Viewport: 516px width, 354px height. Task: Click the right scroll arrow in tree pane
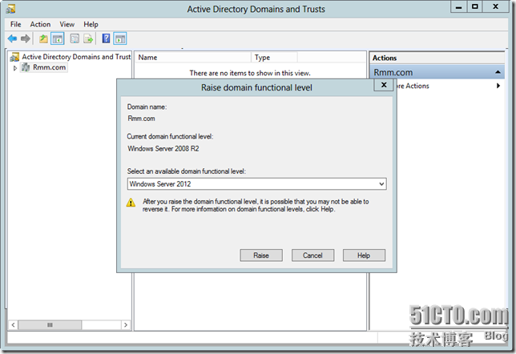[x=126, y=325]
